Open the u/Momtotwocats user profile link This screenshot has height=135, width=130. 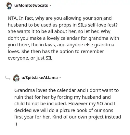pyautogui.click(x=31, y=5)
